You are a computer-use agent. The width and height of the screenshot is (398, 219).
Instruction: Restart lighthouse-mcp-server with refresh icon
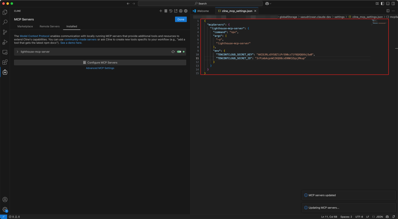coord(173,52)
